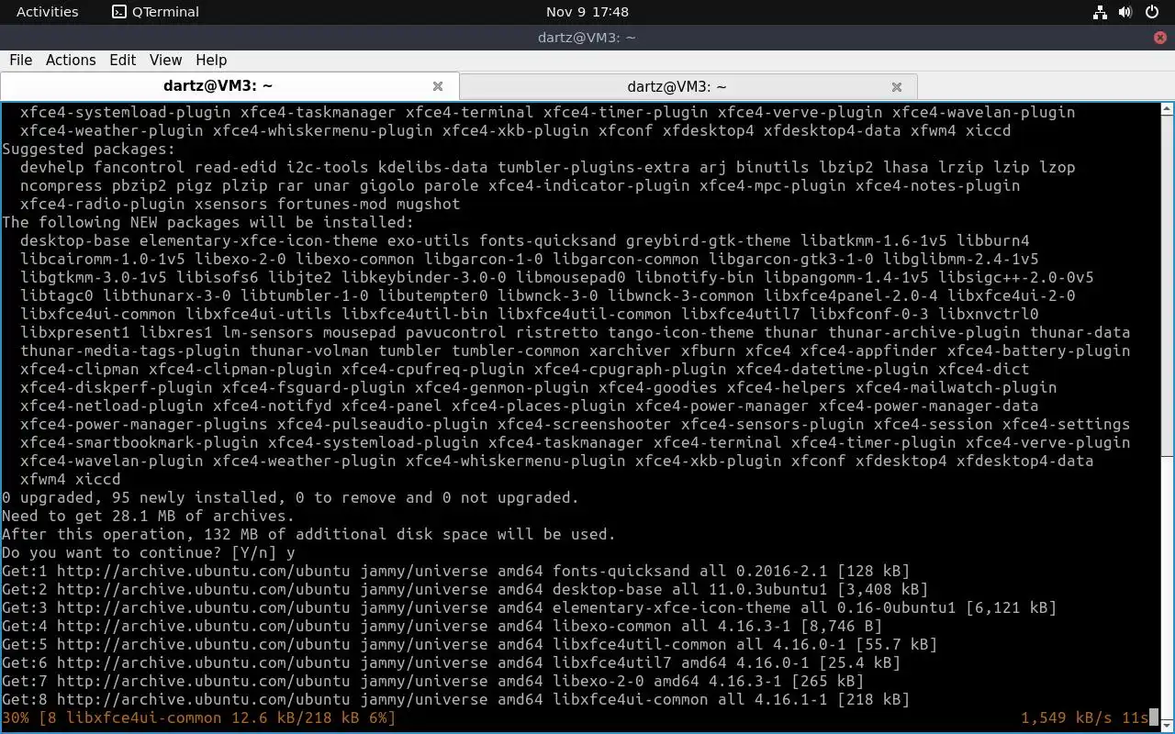Open the Help menu
This screenshot has width=1175, height=734.
click(x=211, y=60)
